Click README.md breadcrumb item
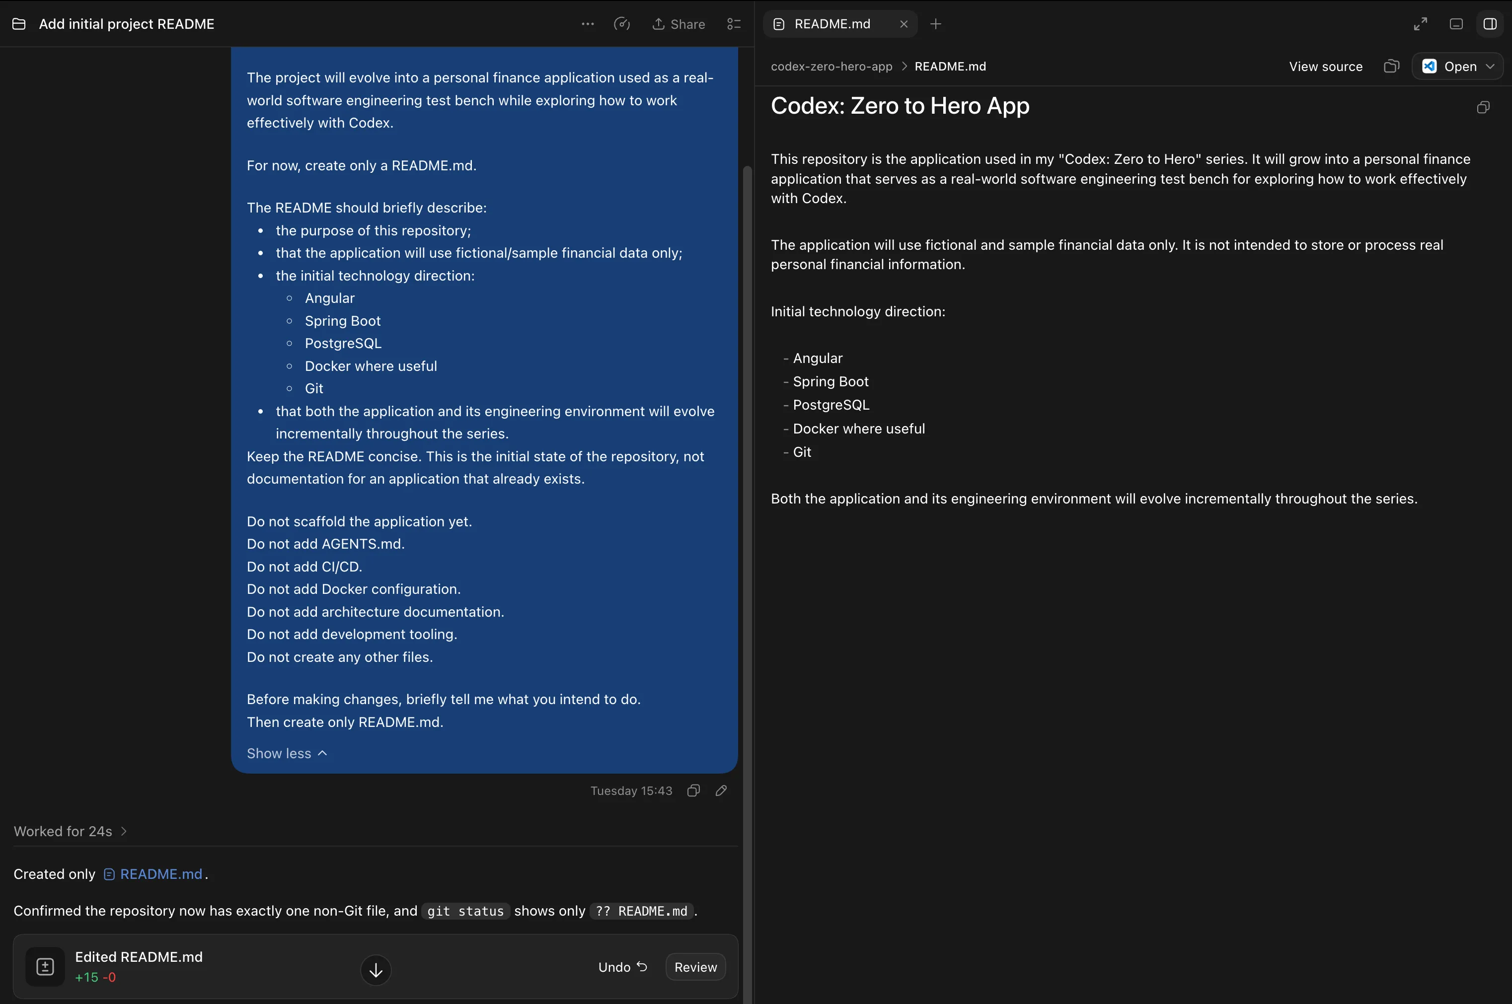 click(950, 67)
